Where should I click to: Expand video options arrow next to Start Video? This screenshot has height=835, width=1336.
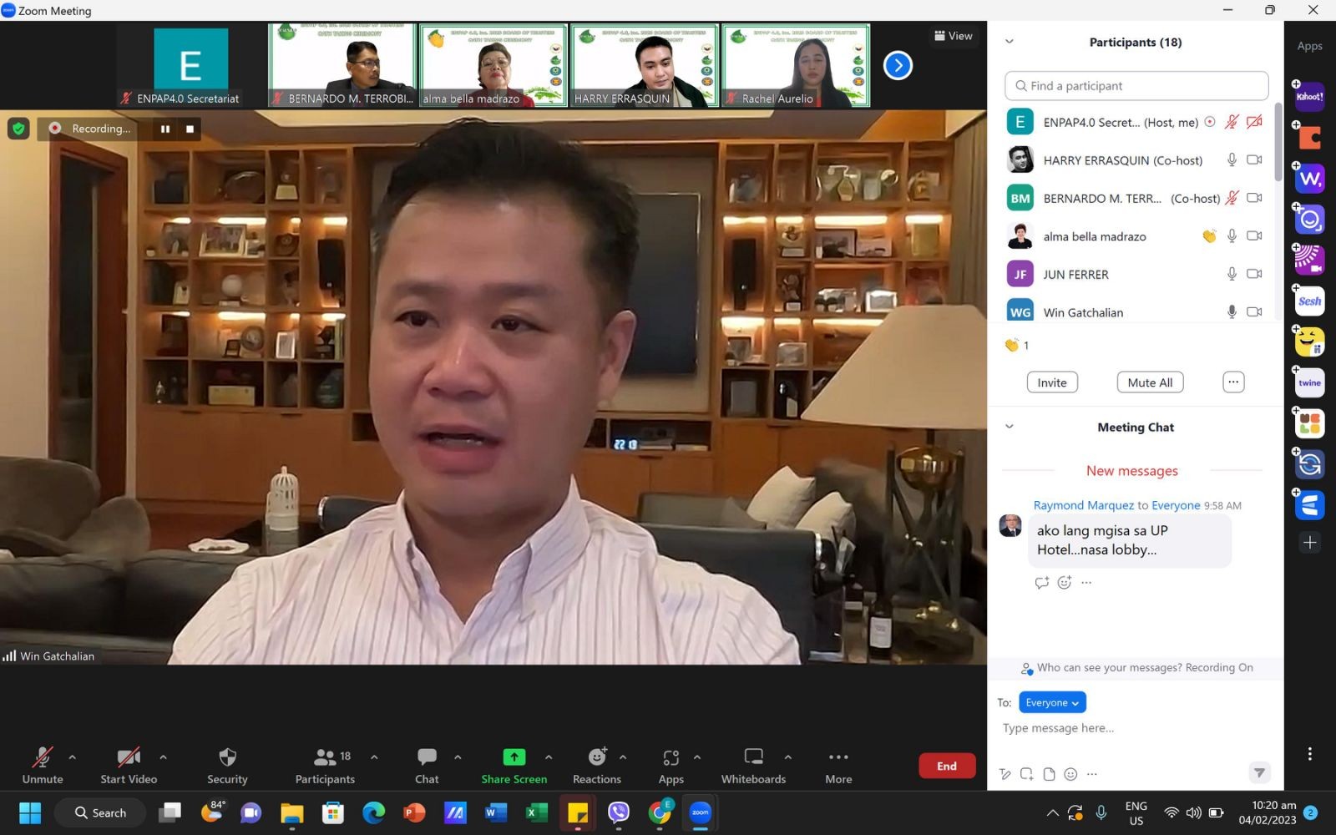(x=163, y=757)
